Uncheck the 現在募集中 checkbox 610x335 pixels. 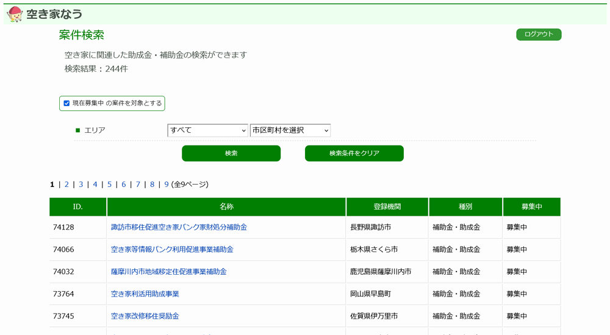67,104
